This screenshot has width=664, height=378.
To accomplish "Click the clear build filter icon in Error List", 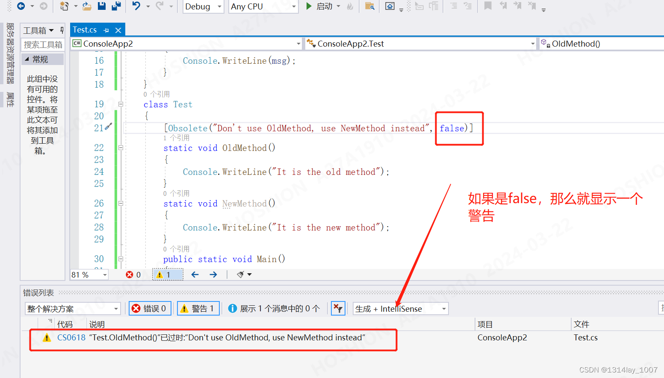I will click(x=338, y=308).
